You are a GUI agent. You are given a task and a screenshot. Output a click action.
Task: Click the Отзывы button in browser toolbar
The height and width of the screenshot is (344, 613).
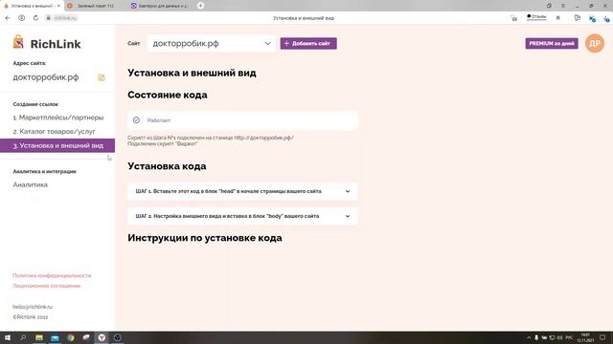(536, 17)
